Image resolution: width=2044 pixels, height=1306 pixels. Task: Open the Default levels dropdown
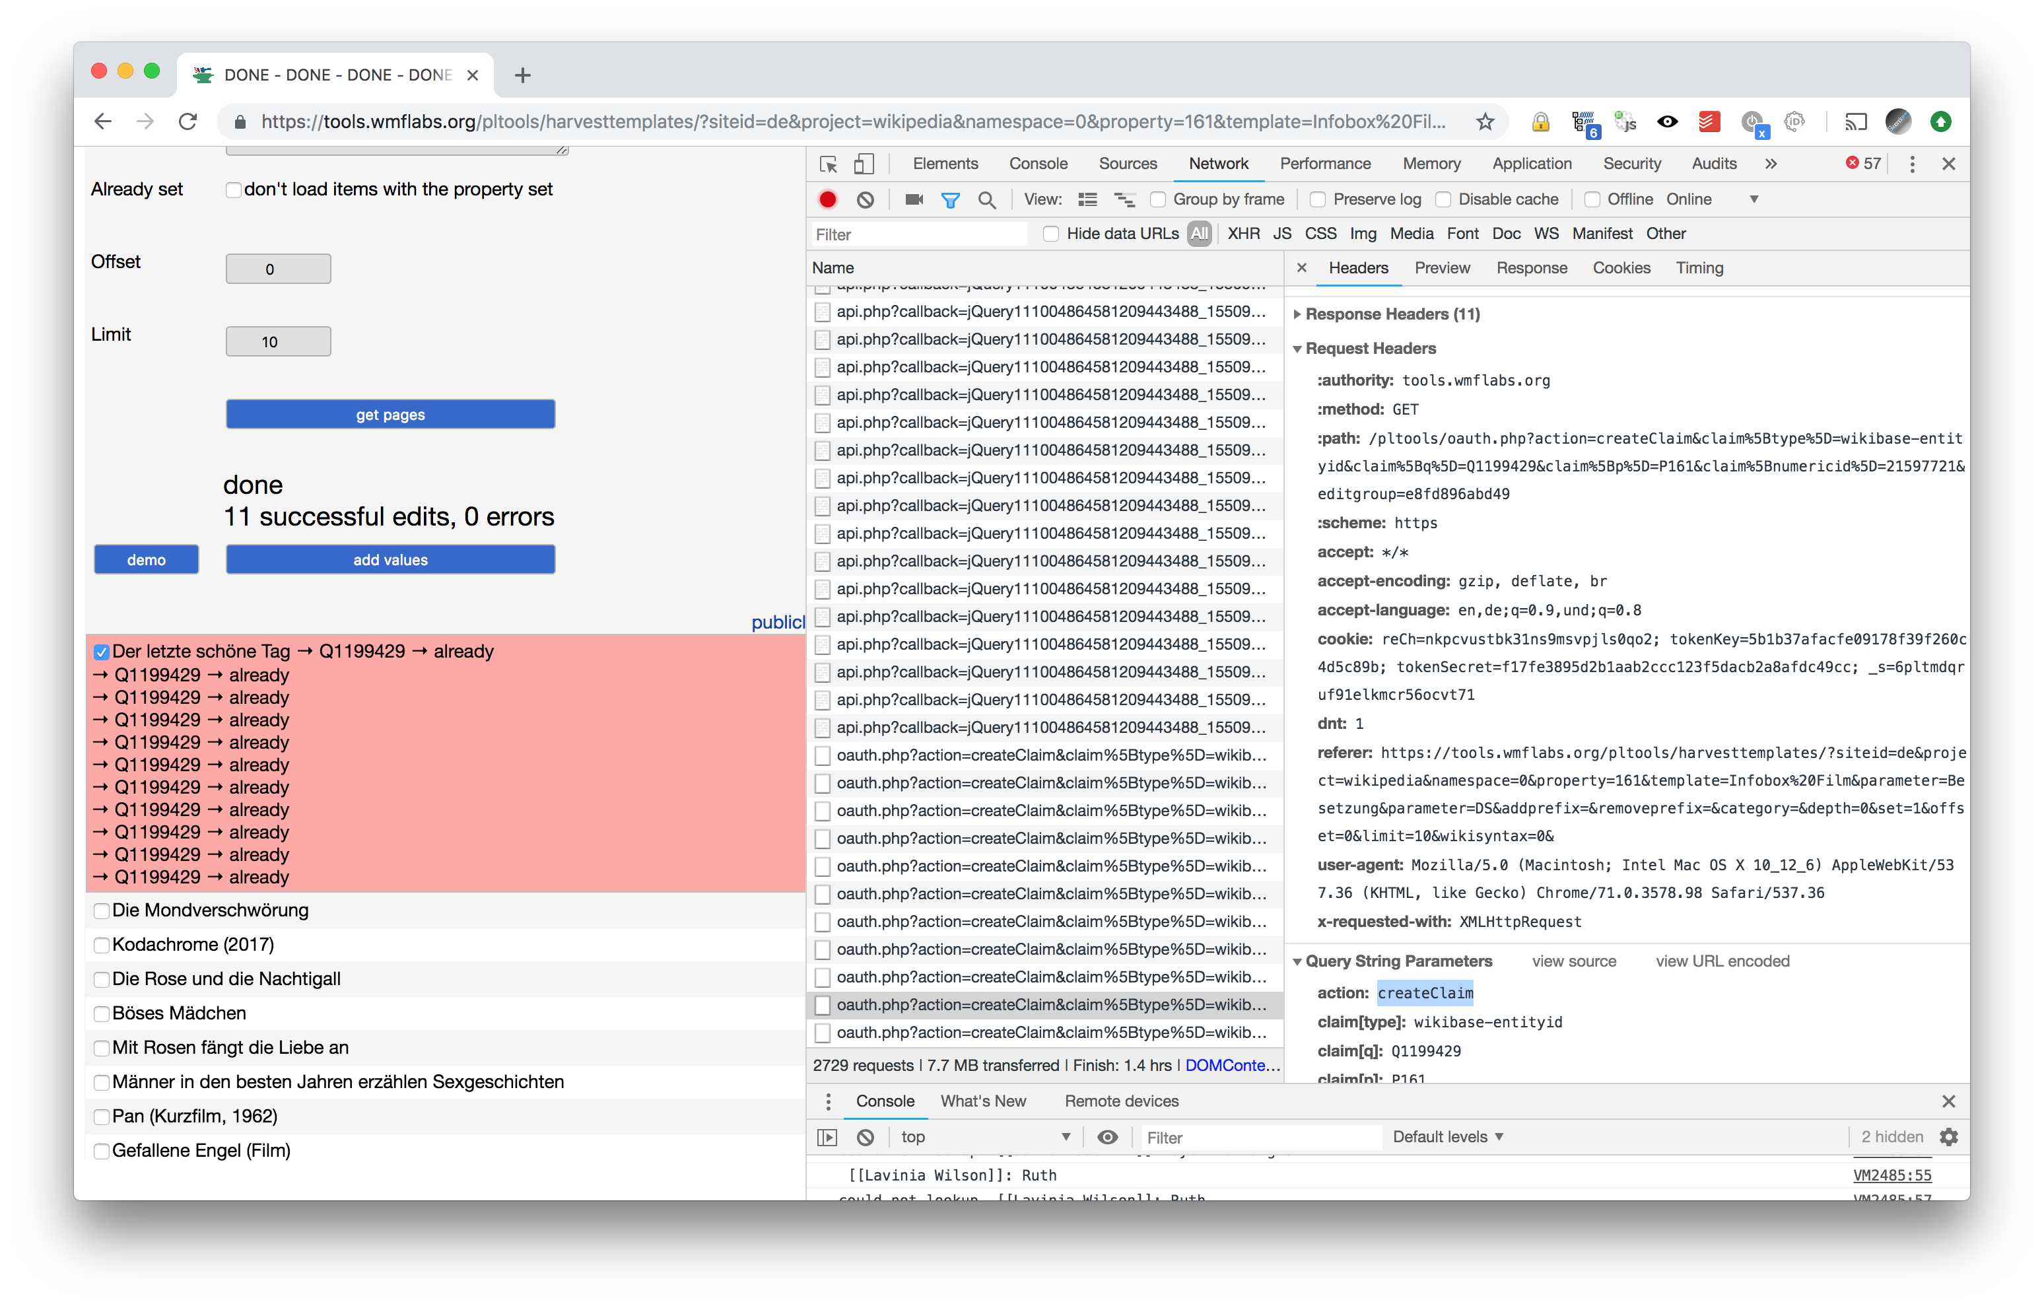click(1447, 1137)
